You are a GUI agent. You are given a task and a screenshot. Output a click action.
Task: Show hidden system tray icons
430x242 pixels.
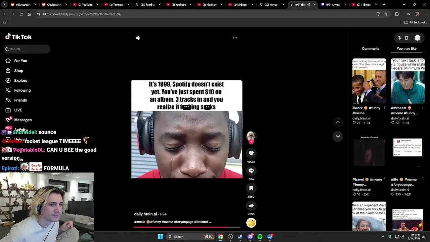383,237
